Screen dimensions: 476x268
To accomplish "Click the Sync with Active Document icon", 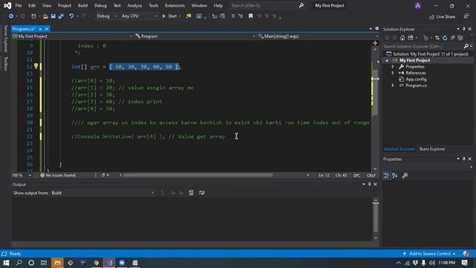I will pos(437,38).
